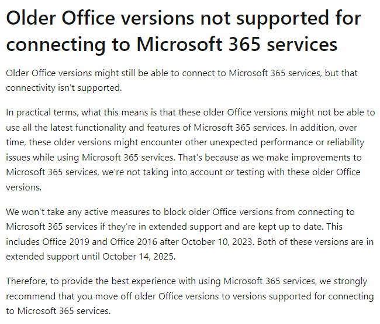The width and height of the screenshot is (380, 324).
Task: Click the paragraph starting 'Older Office versions might still'
Action: [x=182, y=80]
